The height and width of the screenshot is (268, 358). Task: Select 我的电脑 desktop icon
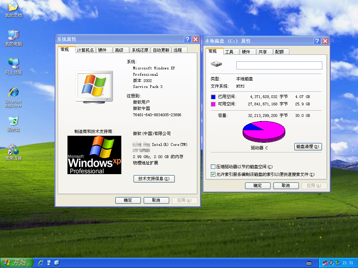click(14, 38)
